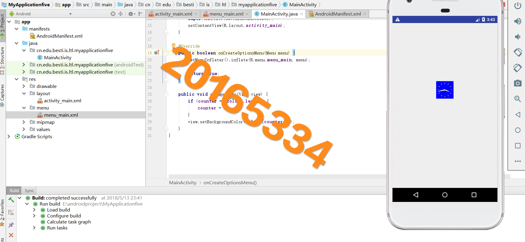Tap Back in phone navigation bar
Viewport: 525px width, 242px height.
416,195
